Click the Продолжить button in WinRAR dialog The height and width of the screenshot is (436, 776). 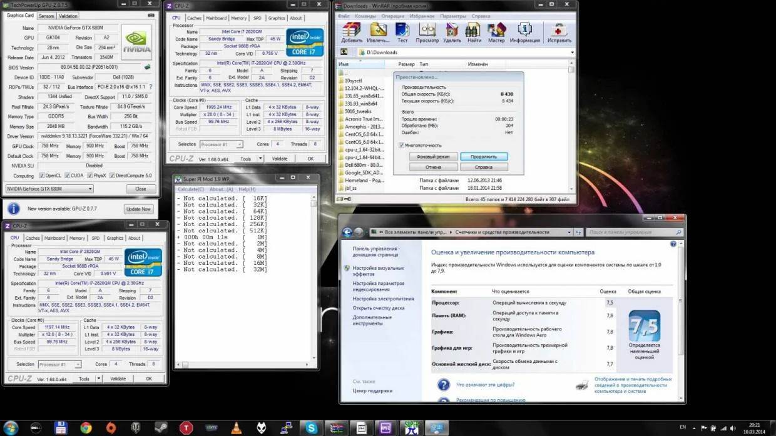(483, 157)
